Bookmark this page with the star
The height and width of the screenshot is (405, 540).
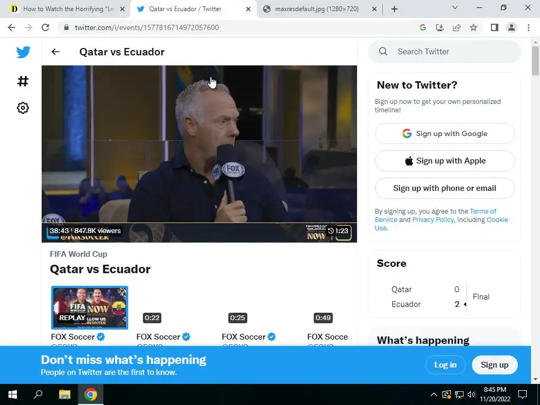pos(474,27)
